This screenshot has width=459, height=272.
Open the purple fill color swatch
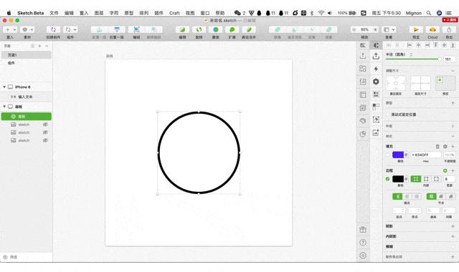(398, 155)
